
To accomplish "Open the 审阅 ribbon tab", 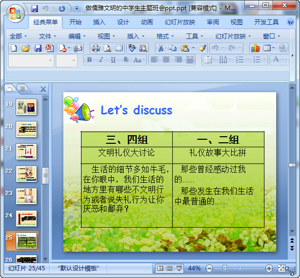I will [x=213, y=22].
